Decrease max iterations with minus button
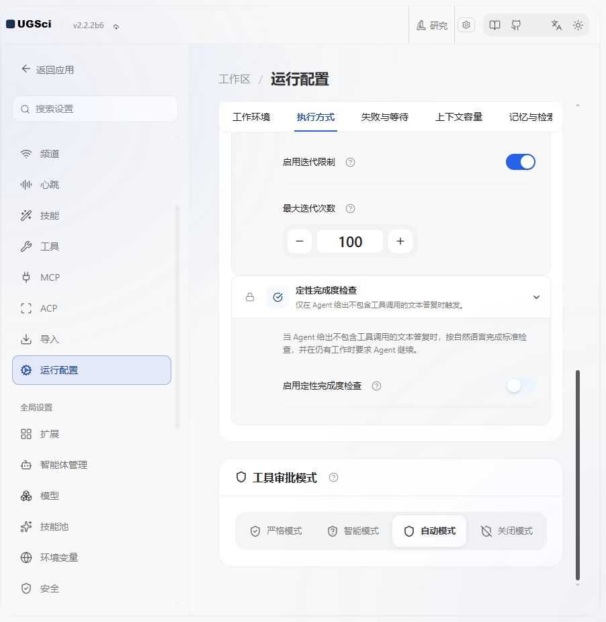Screen dimensions: 606x622 pyautogui.click(x=300, y=241)
